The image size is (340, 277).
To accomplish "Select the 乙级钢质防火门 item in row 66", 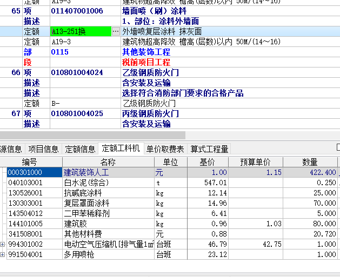I will 150,72.
